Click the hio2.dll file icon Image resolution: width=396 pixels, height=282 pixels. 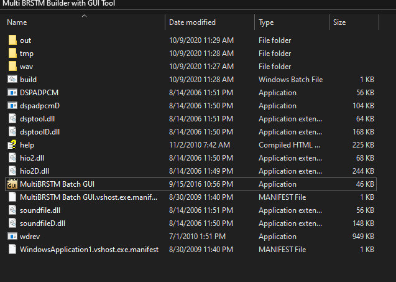coord(12,158)
